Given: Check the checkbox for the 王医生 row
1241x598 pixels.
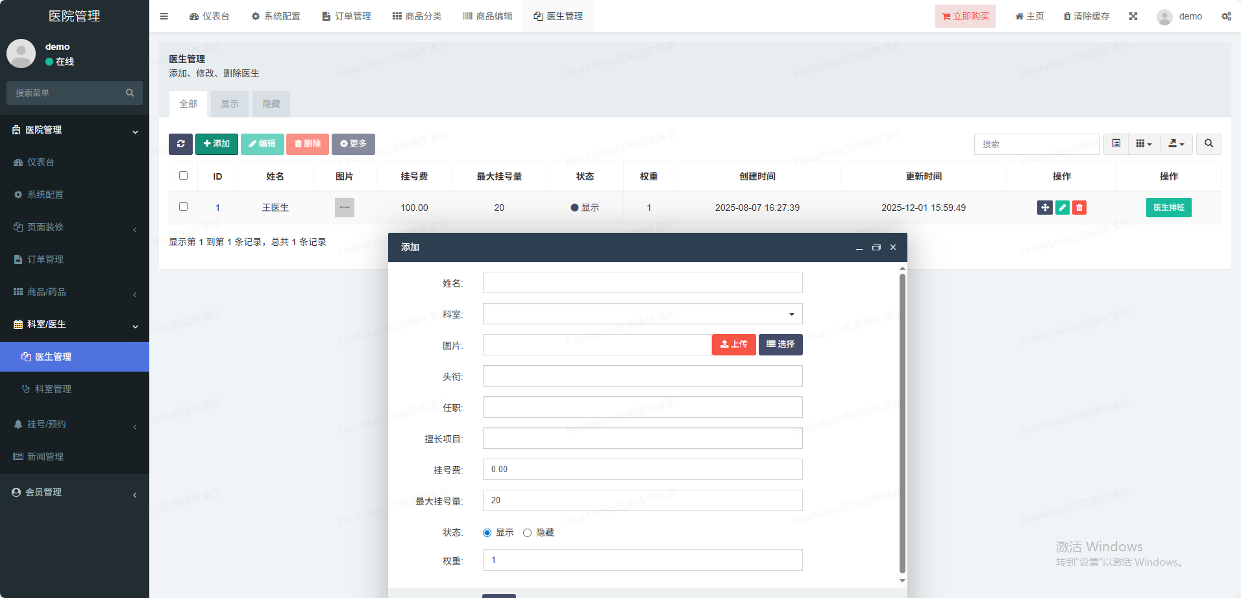Looking at the screenshot, I should pyautogui.click(x=183, y=207).
